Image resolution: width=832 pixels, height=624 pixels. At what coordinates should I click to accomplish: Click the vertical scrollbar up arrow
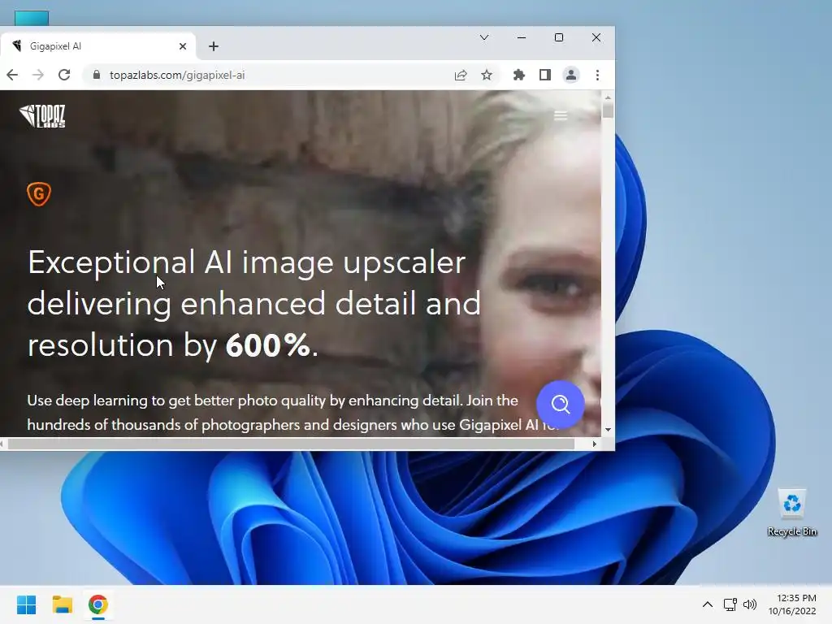point(608,97)
